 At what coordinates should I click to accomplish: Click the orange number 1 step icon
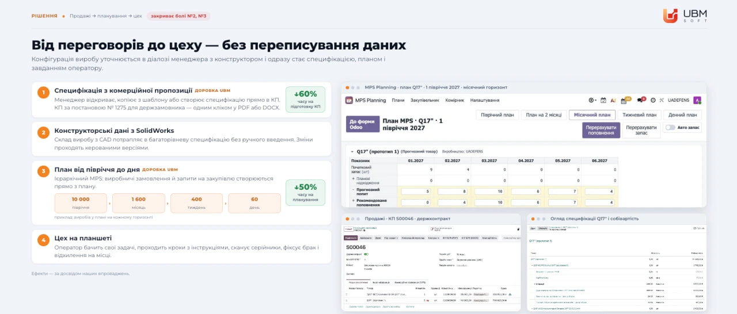pos(43,93)
